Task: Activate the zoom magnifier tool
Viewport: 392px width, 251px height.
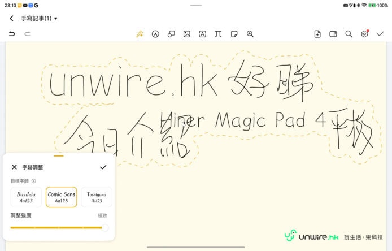Action: 250,34
